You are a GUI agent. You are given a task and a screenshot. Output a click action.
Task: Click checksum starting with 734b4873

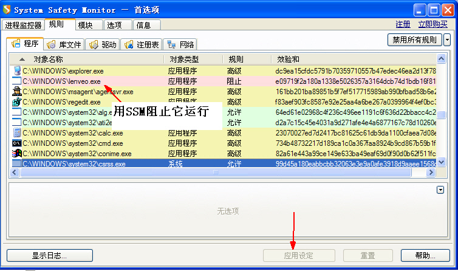(355, 143)
